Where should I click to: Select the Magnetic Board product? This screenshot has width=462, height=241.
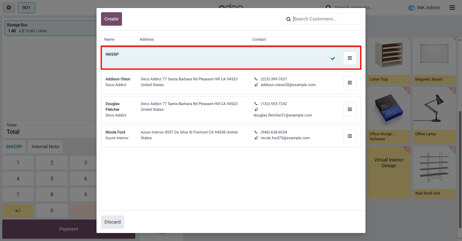(434, 61)
